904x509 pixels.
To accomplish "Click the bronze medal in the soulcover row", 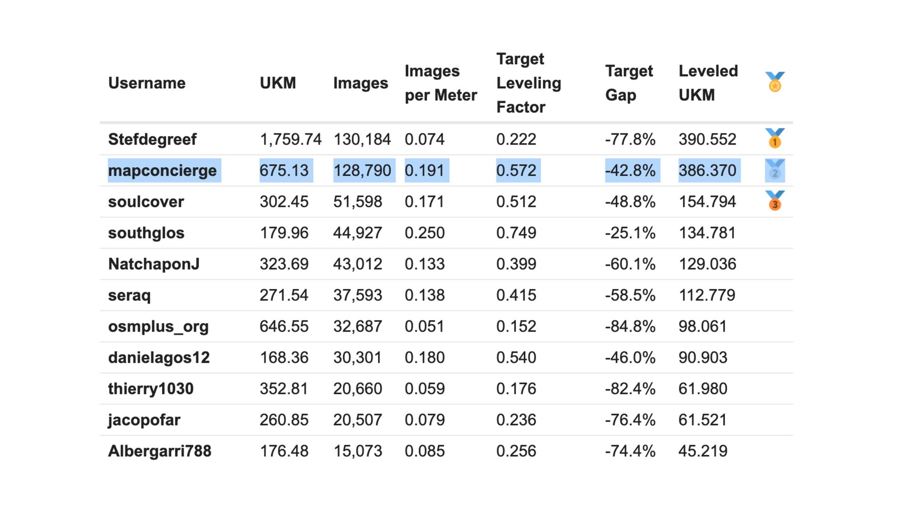I will coord(775,201).
